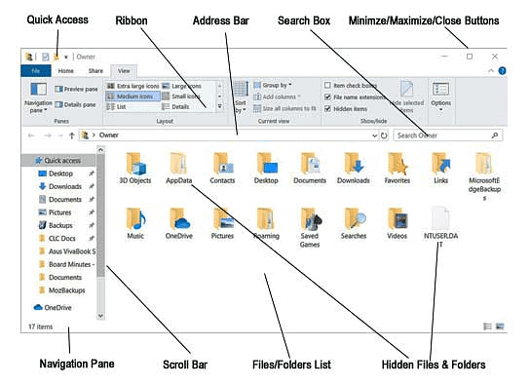Open Recent locations dropdown arrow
The width and height of the screenshot is (530, 385).
coord(60,135)
